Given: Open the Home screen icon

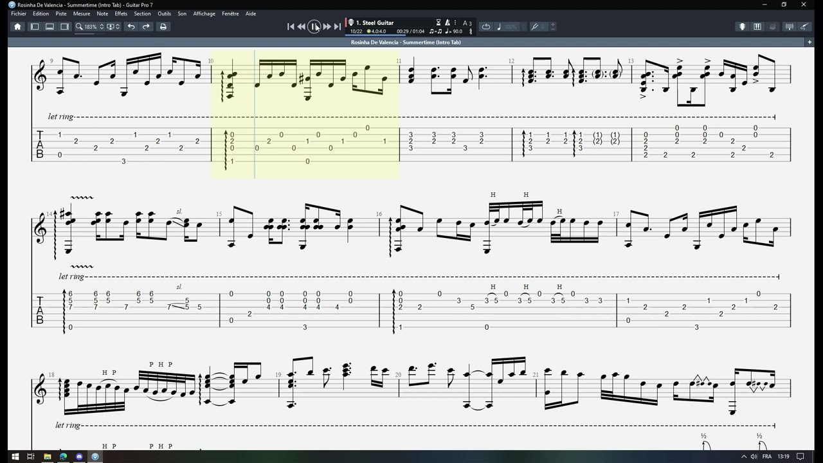Looking at the screenshot, I should click(x=17, y=26).
